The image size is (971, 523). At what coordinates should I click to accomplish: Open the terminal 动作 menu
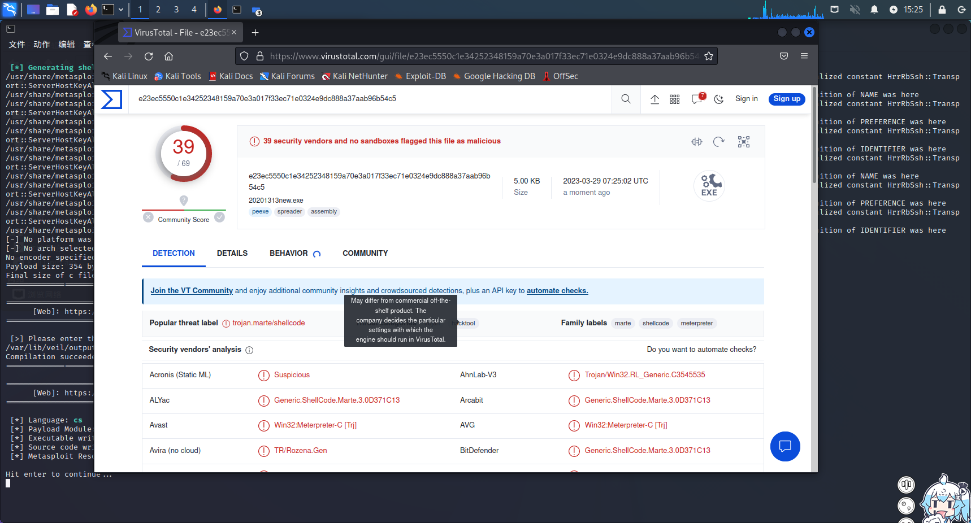pyautogui.click(x=42, y=45)
